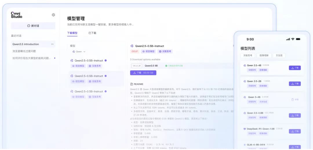The height and width of the screenshot is (150, 313).
Task: Click the phone battery status icon
Action: click(x=298, y=39)
